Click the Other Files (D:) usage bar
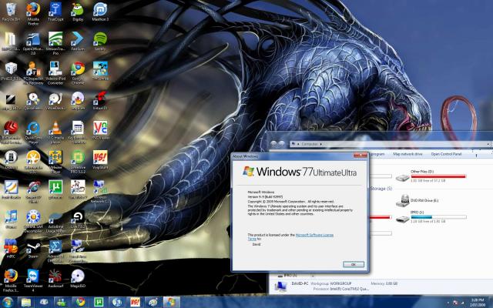Image resolution: width=493 pixels, height=308 pixels. pyautogui.click(x=438, y=176)
